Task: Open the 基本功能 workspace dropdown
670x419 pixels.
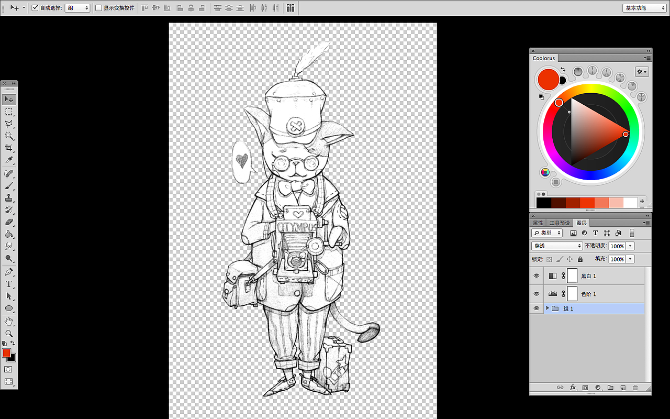Action: [644, 8]
